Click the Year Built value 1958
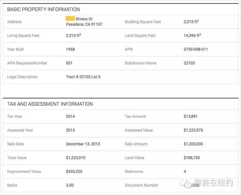Image resolution: width=241 pixels, height=195 pixels. [70, 49]
